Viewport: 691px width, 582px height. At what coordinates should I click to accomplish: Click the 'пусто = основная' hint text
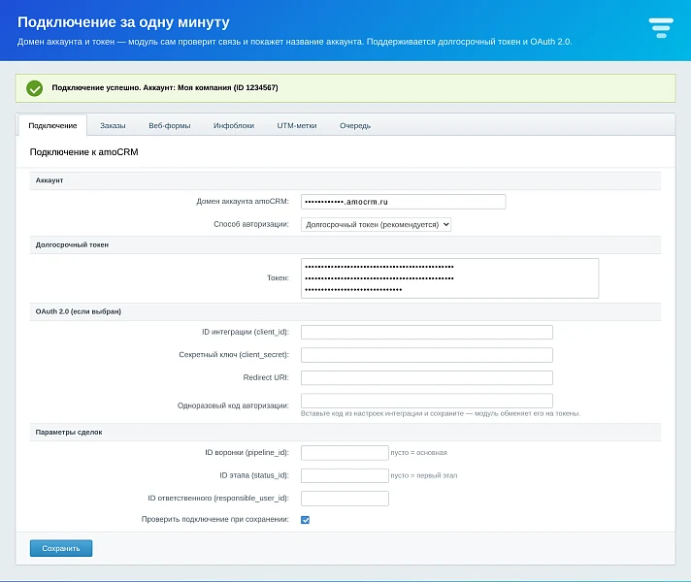pos(418,453)
